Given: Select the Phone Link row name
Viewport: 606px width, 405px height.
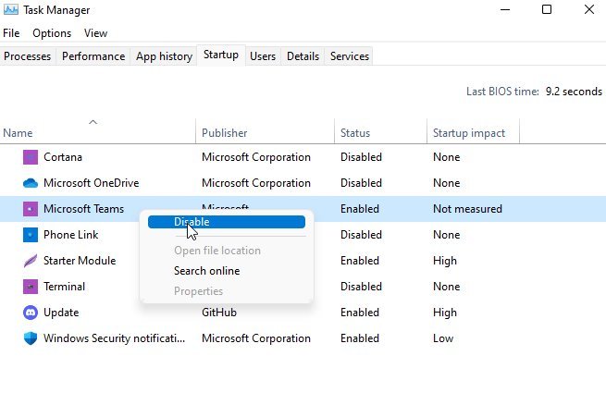Looking at the screenshot, I should (71, 235).
